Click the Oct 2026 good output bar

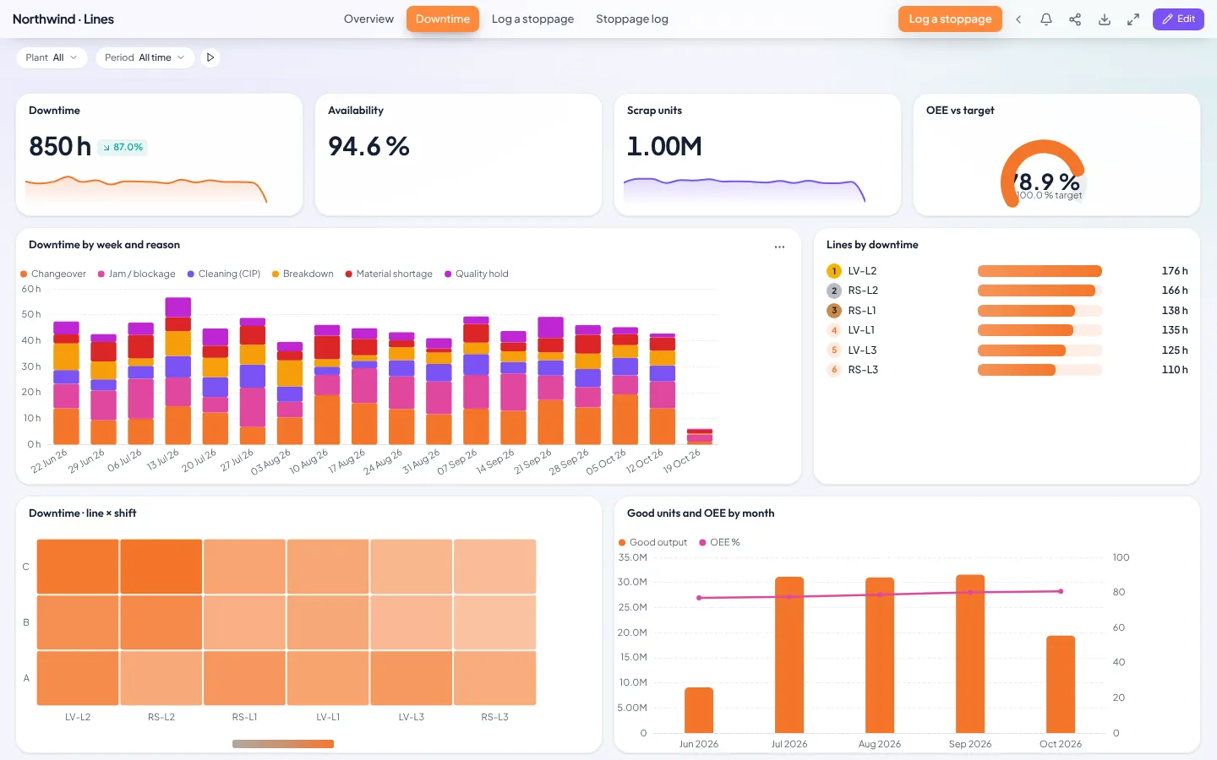click(1061, 684)
